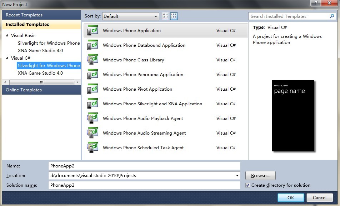Select XNA Game Studio 4.0 under Visual C#

[x=40, y=73]
